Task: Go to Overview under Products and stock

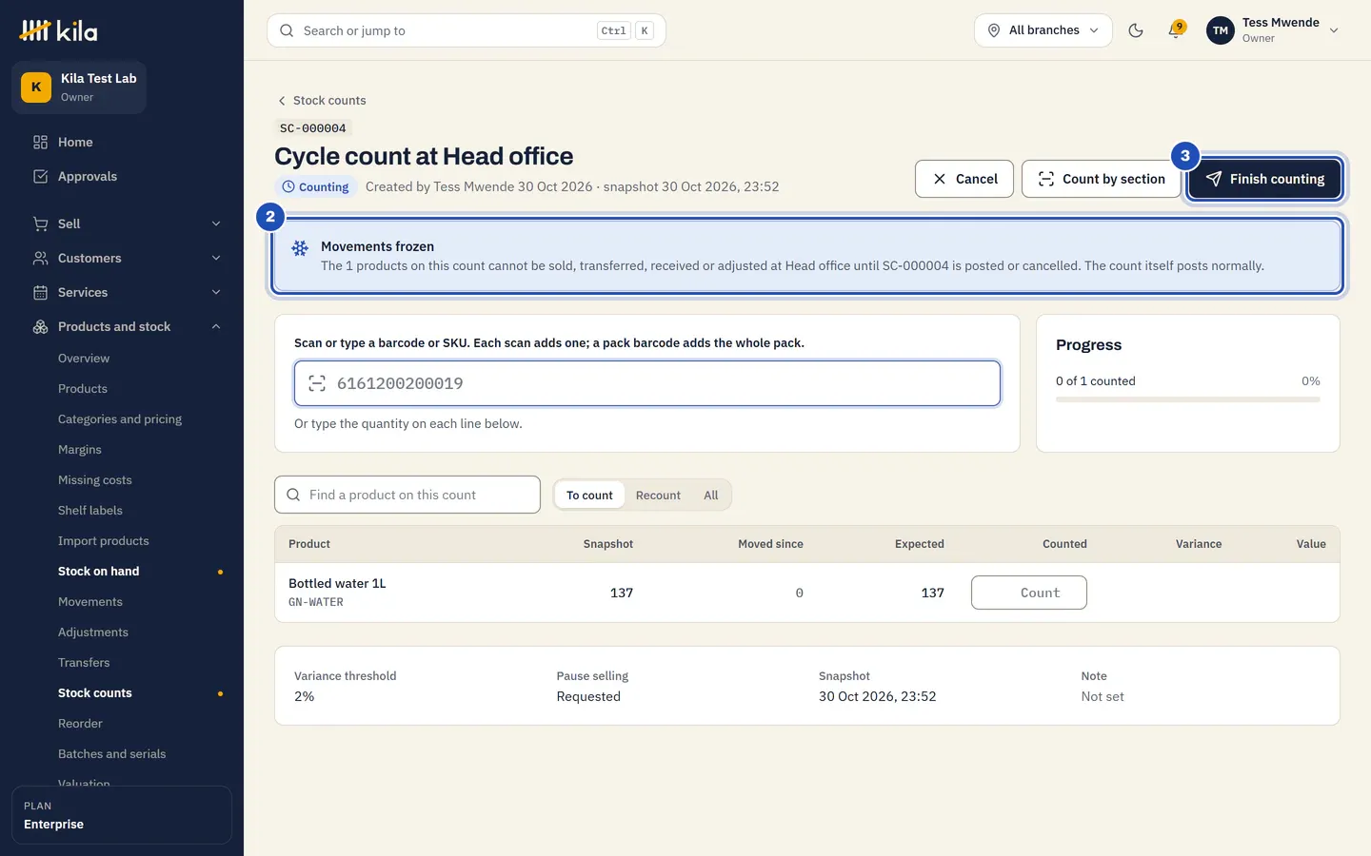Action: 84,359
